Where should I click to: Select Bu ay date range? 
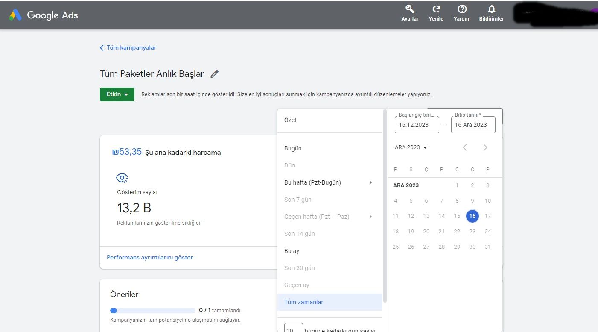(x=330, y=251)
